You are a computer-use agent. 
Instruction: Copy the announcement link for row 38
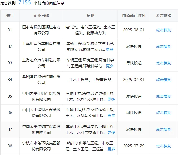(164, 146)
